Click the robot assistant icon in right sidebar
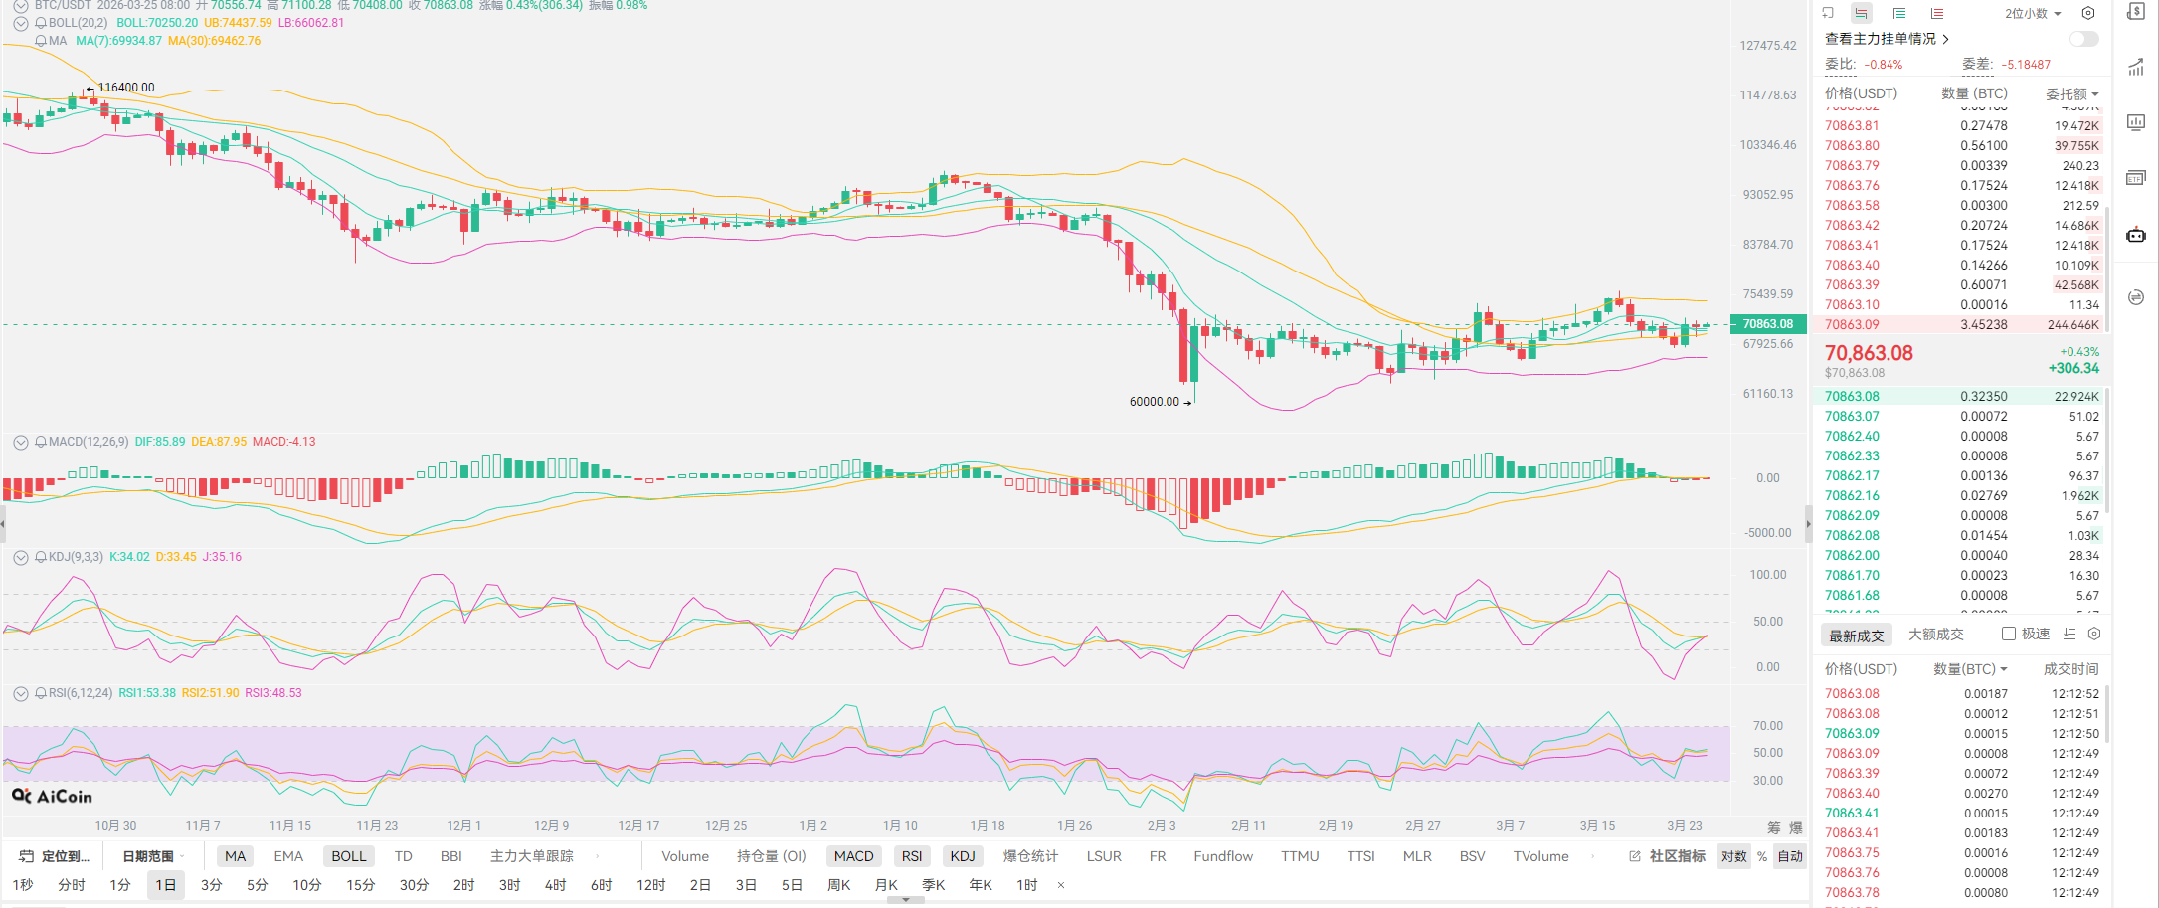 (x=2135, y=236)
